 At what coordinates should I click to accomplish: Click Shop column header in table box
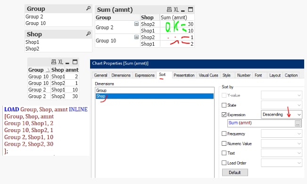[x=58, y=70]
